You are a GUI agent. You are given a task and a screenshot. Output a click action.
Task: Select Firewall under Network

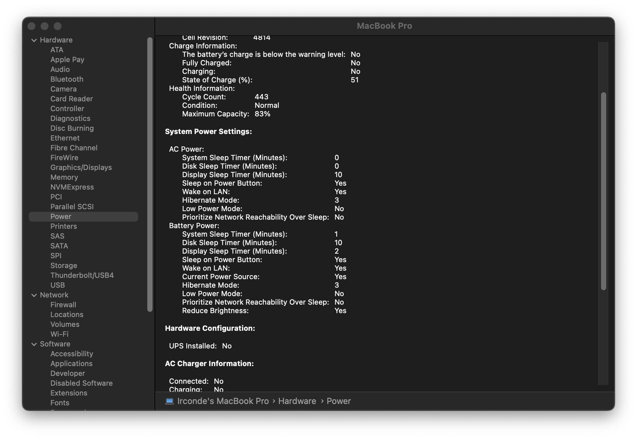63,305
